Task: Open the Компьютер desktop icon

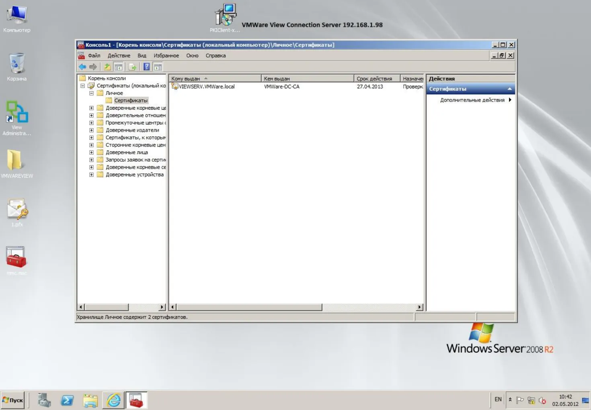Action: point(17,18)
